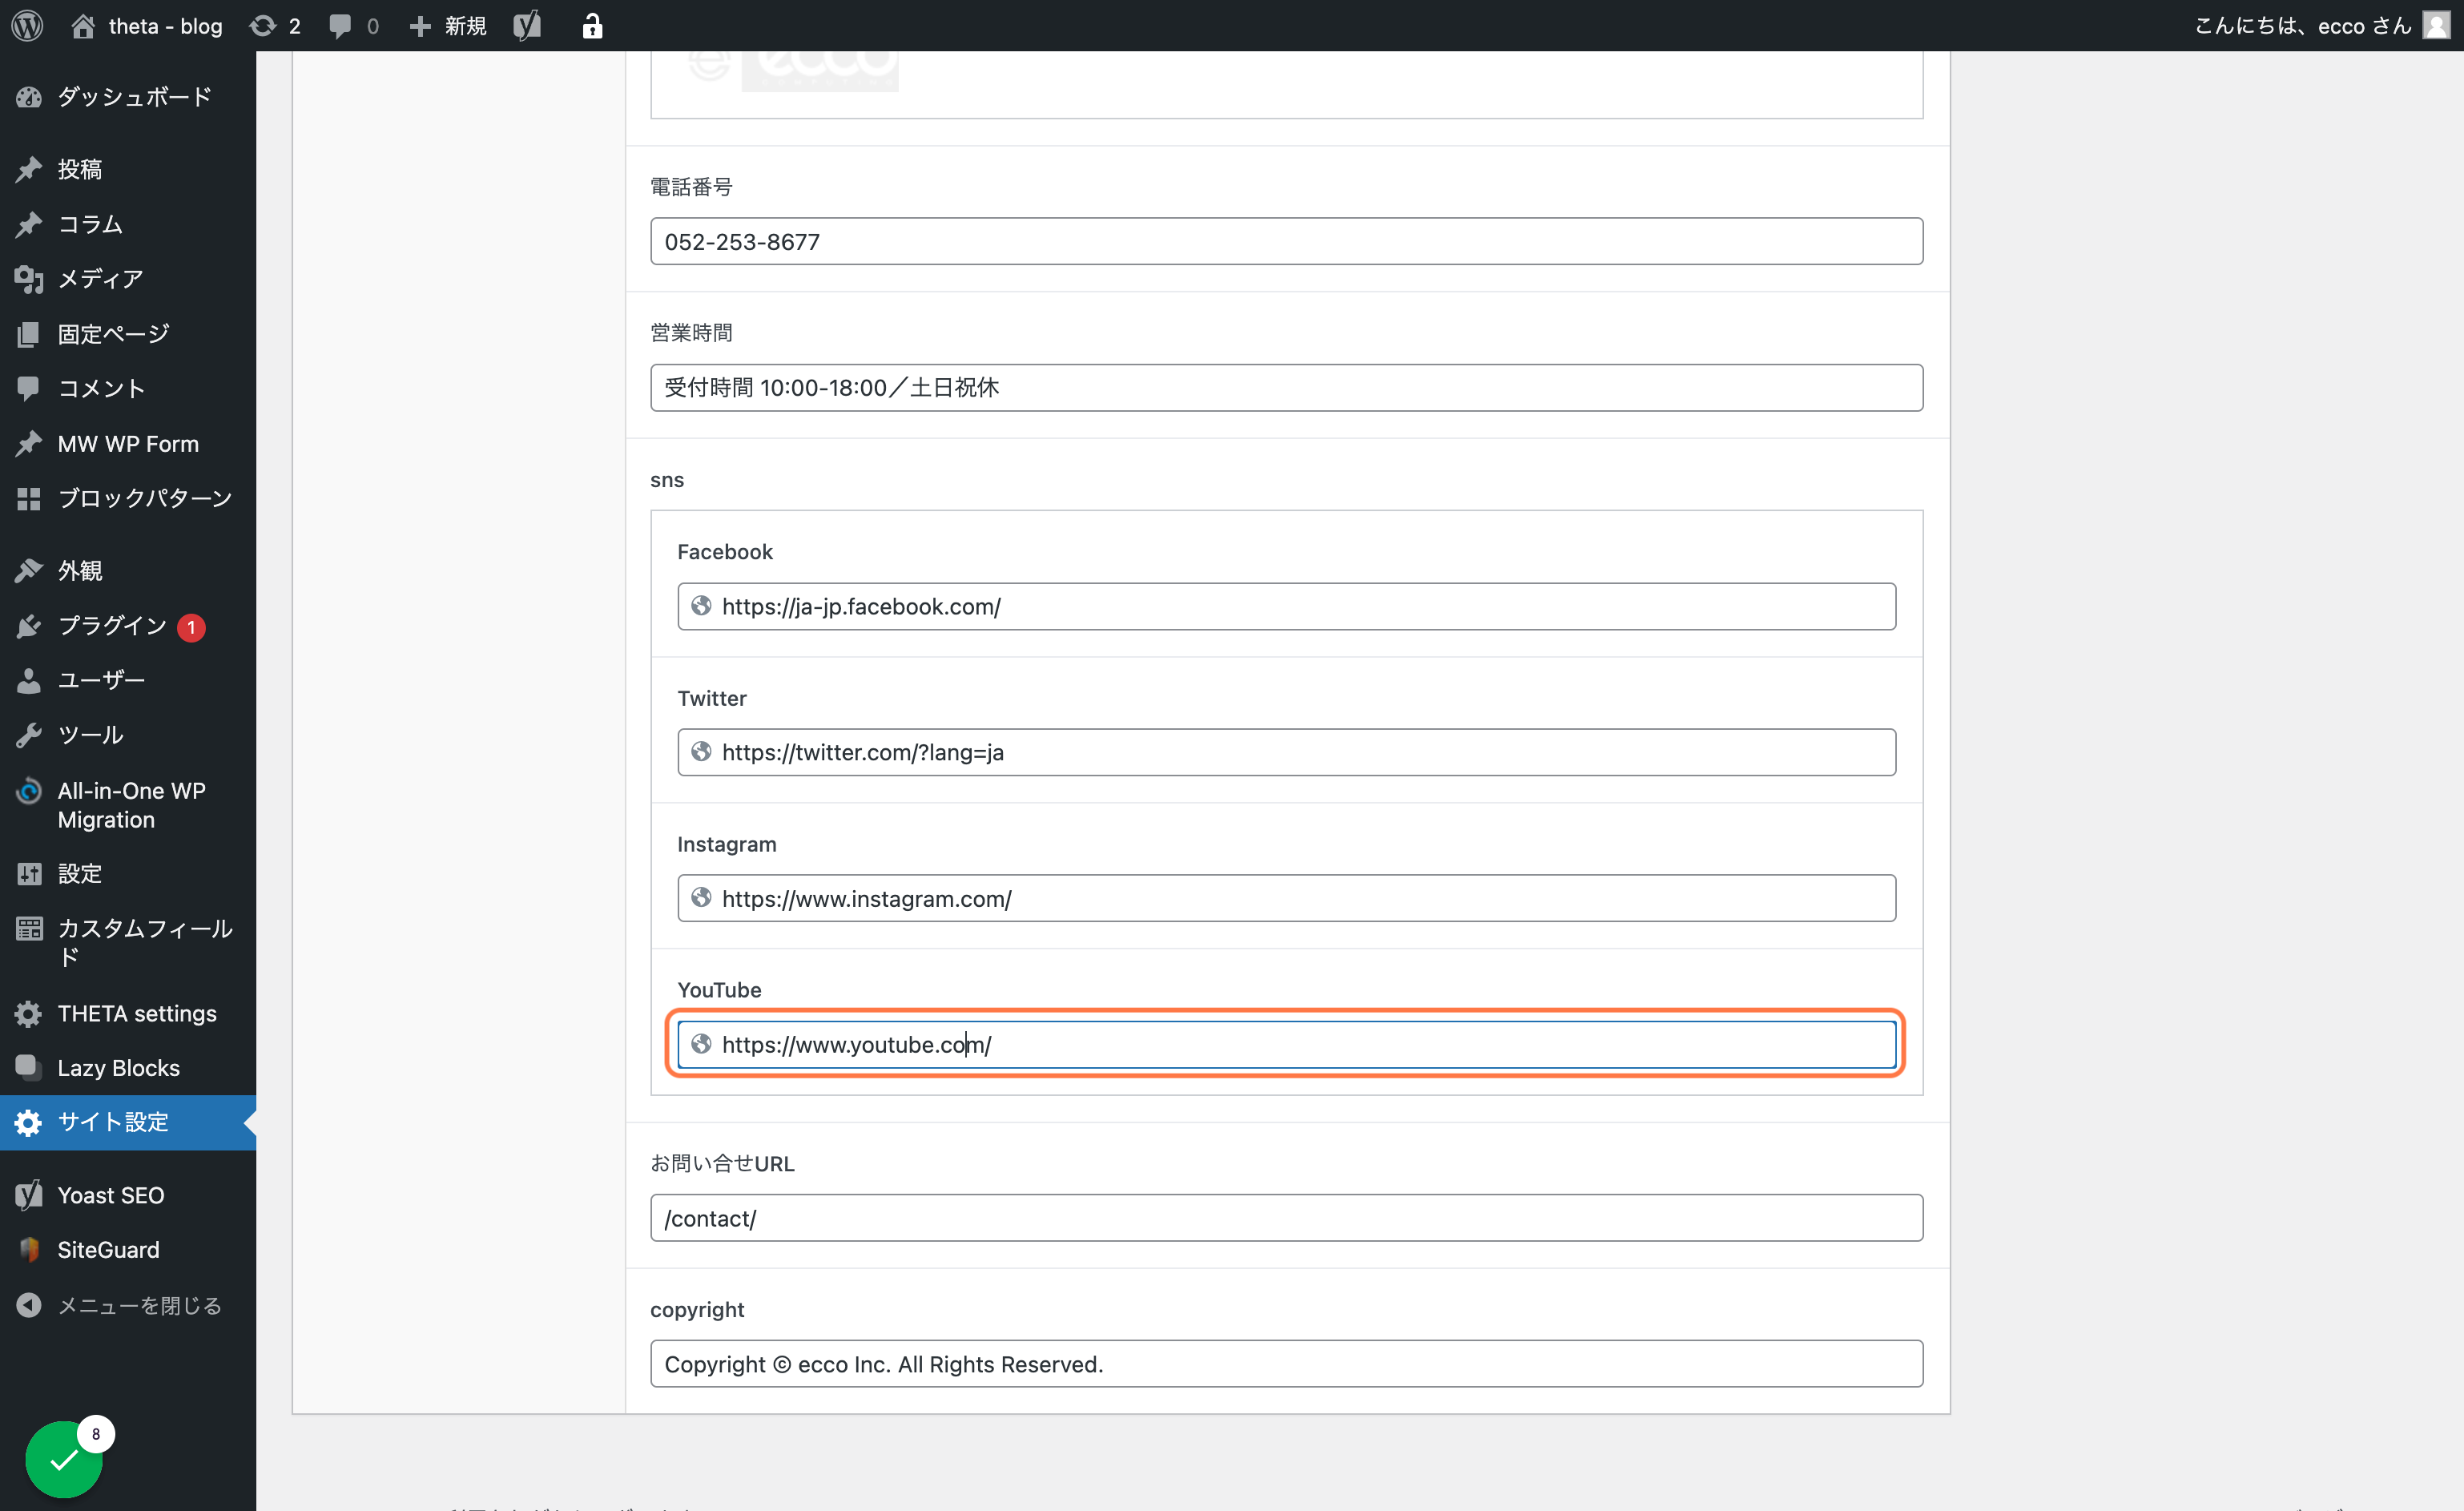Open the MW WP Form menu

coord(128,443)
